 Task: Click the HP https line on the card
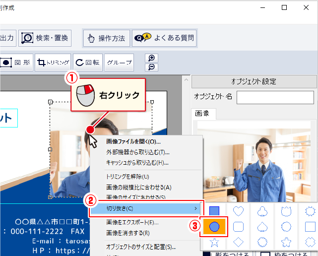(x=61, y=251)
